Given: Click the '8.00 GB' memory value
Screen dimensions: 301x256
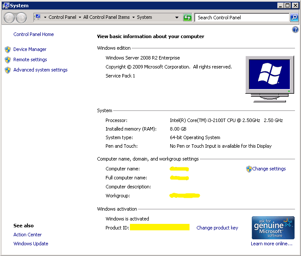Looking at the screenshot, I should (178, 129).
